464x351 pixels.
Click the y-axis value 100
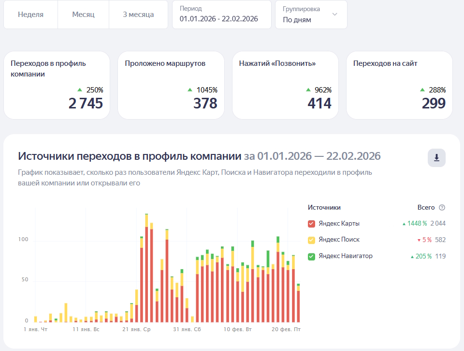pos(23,239)
